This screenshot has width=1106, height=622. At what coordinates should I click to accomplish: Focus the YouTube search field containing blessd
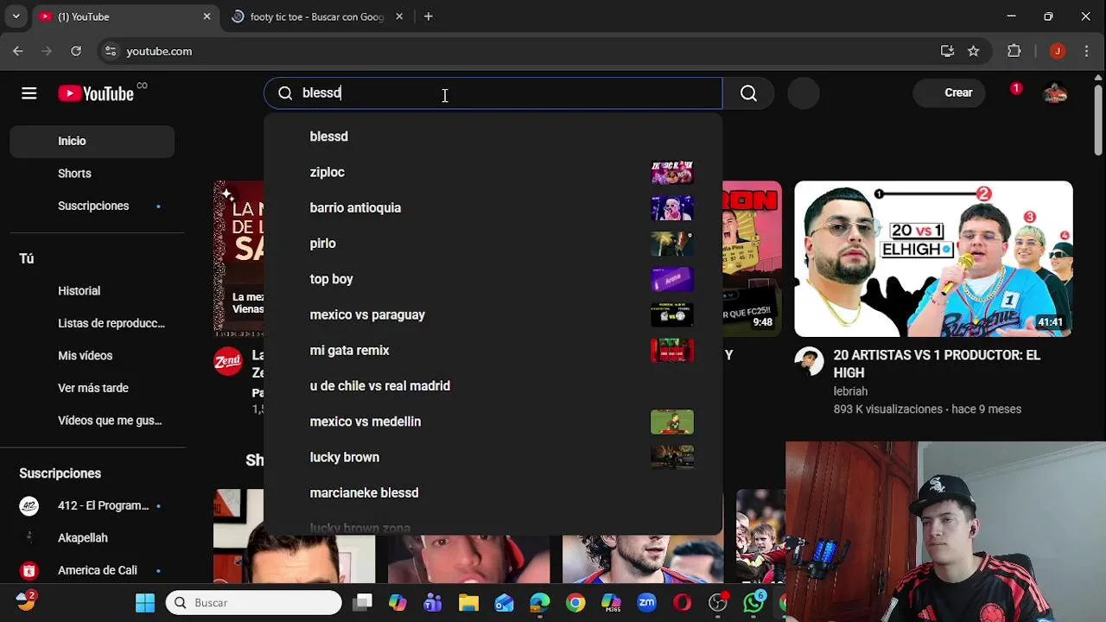click(x=493, y=93)
